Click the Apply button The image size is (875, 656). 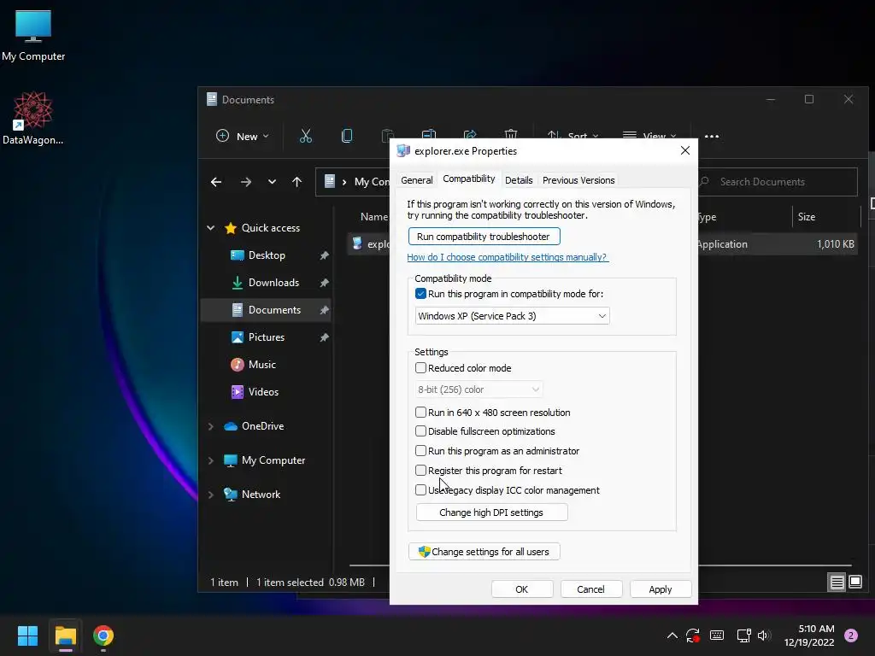pyautogui.click(x=661, y=589)
